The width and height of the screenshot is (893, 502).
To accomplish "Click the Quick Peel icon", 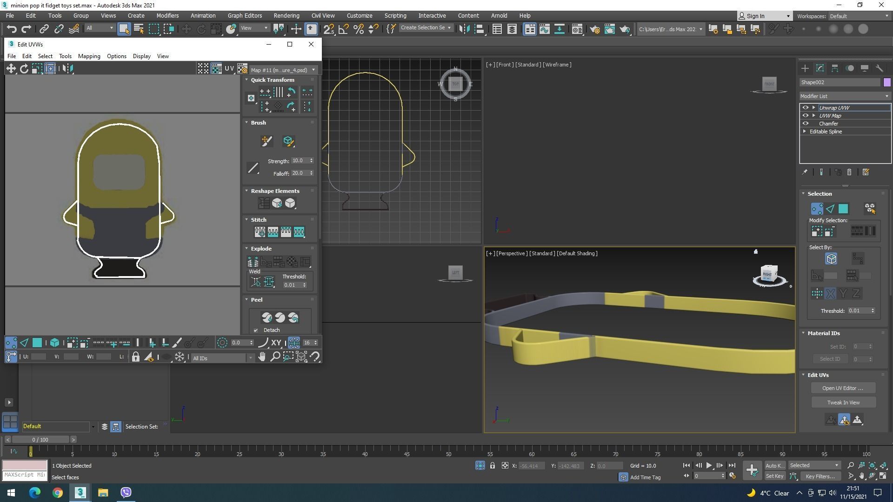I will point(267,317).
